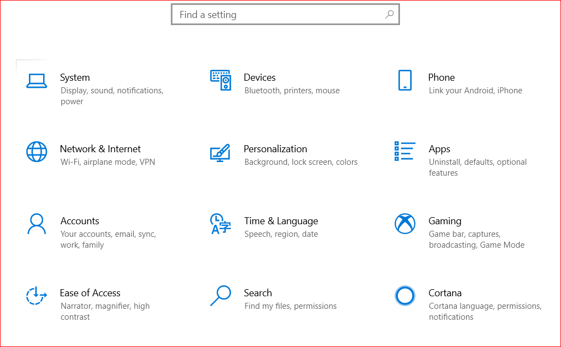Click 'Background, lock screen, colors' description

[x=301, y=162]
